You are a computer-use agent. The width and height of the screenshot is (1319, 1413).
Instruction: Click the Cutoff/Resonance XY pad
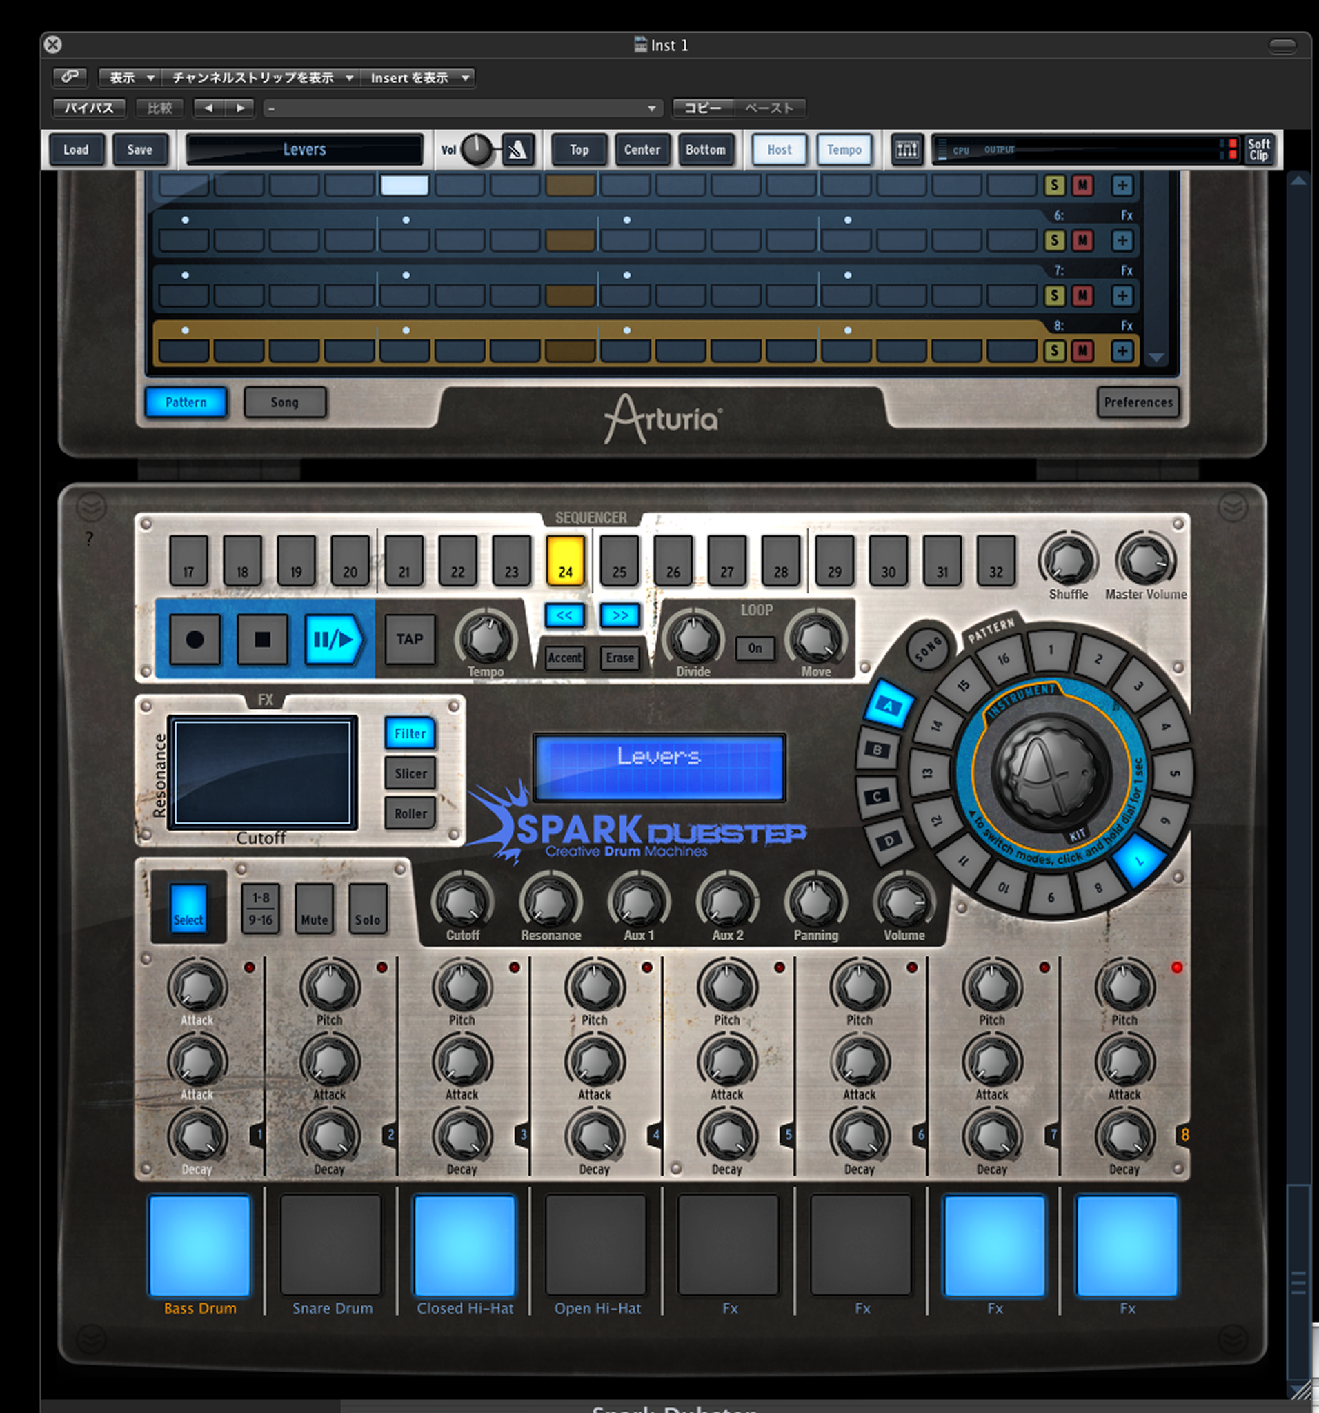click(262, 773)
